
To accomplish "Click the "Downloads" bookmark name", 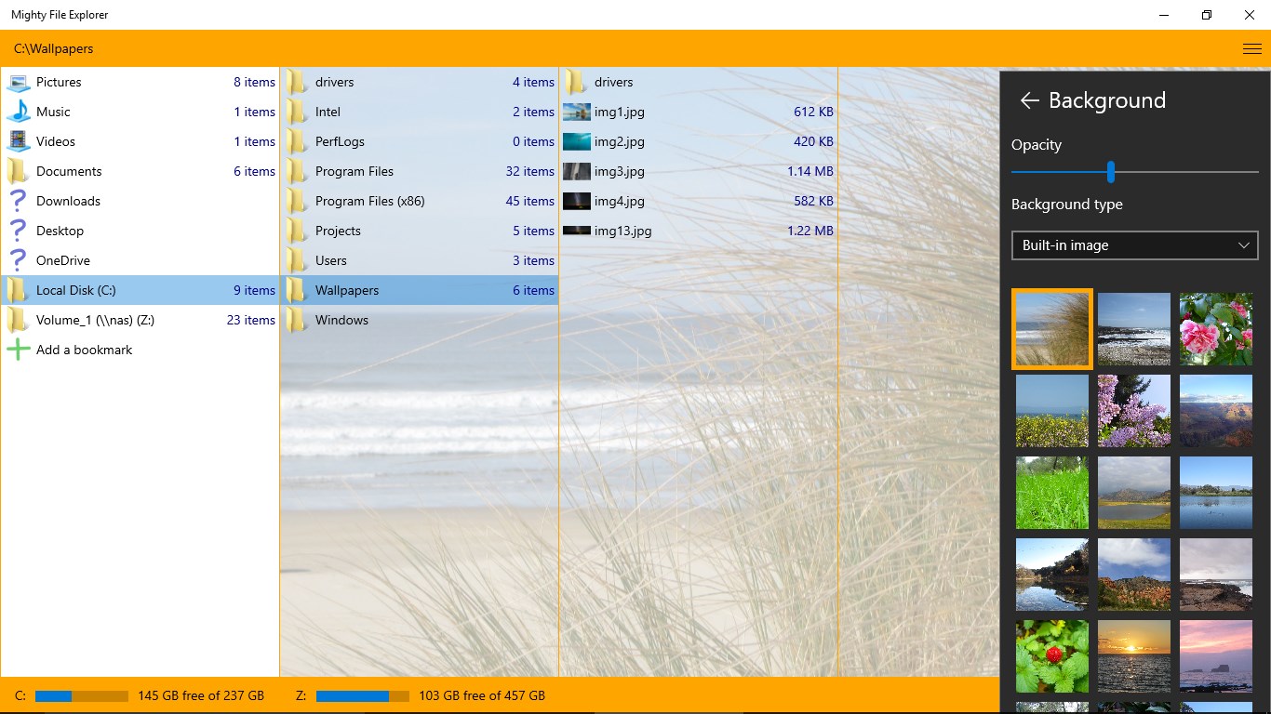I will [68, 201].
